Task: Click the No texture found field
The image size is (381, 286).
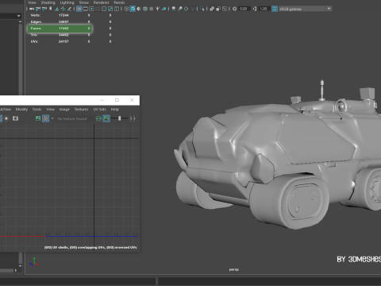Action: [x=72, y=118]
